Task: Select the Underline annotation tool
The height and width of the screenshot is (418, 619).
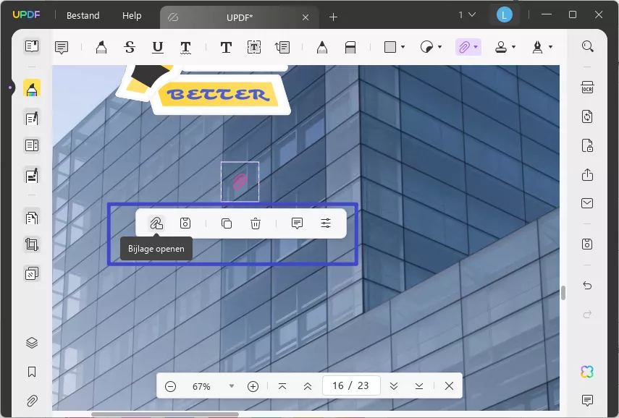Action: [x=157, y=47]
